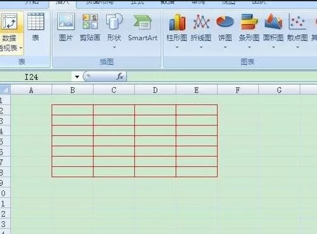Select column B header
This screenshot has height=234, width=317.
click(x=73, y=90)
